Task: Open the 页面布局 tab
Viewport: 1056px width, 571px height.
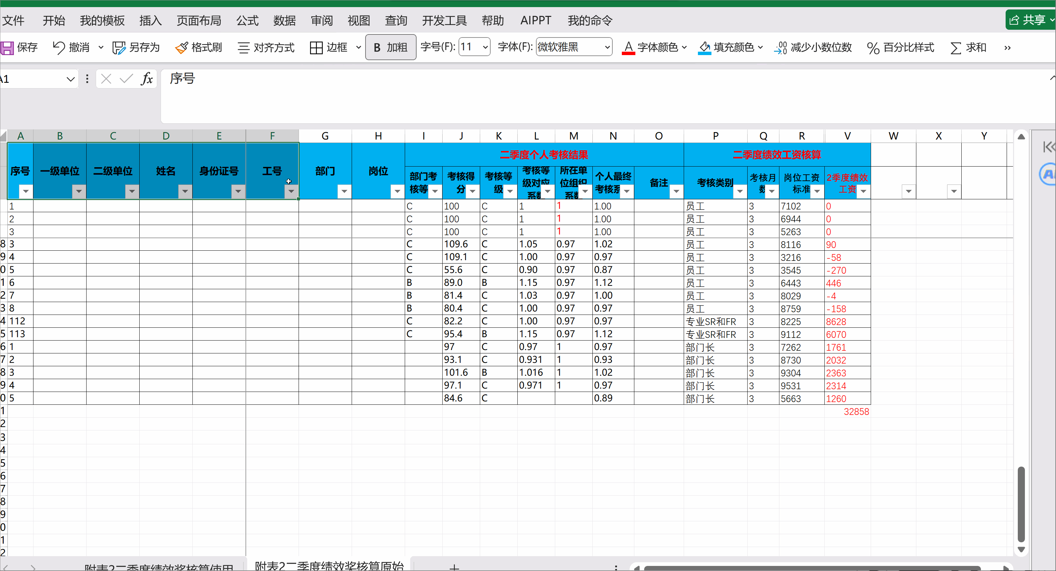Action: (199, 21)
